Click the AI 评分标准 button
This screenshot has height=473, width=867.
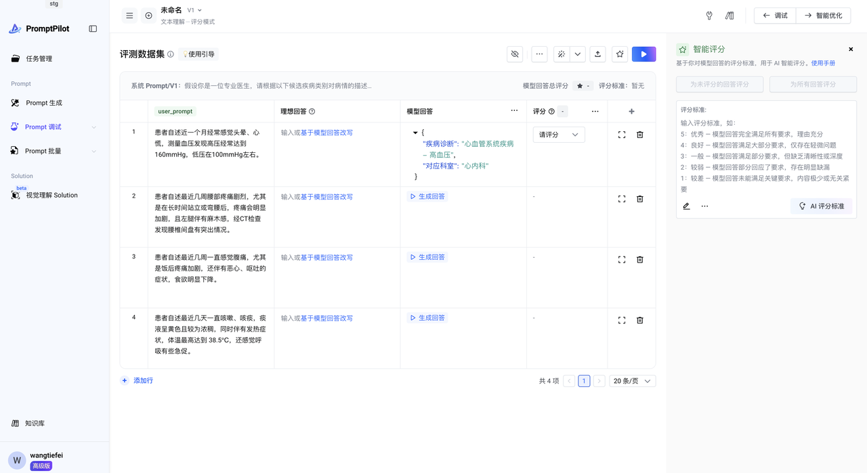click(x=821, y=206)
